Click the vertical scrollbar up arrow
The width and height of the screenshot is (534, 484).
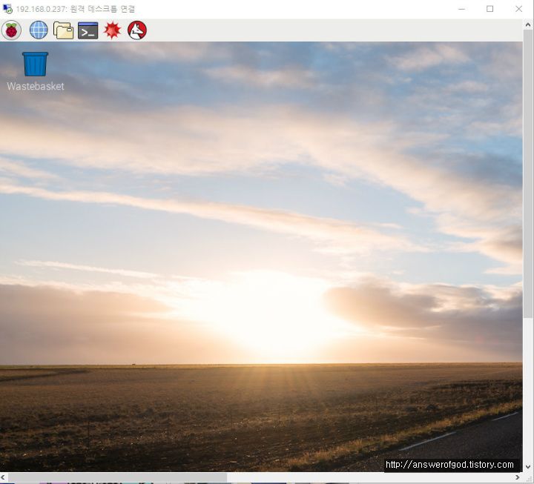click(x=528, y=25)
